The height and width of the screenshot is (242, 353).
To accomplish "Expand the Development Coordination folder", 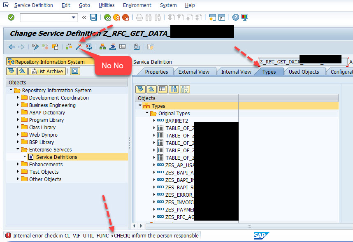I will (x=18, y=98).
